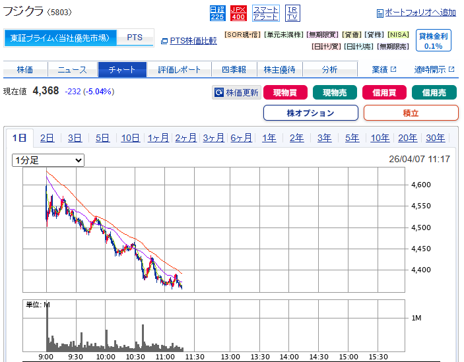This screenshot has width=464, height=362.
Task: Open the 分析 tab
Action: click(329, 70)
